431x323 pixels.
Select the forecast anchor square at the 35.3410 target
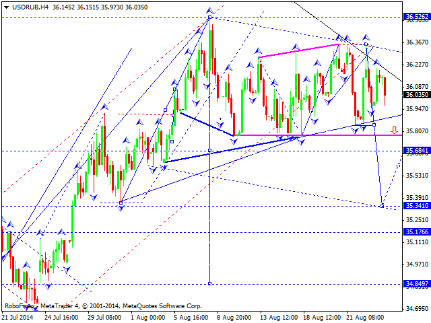point(382,206)
